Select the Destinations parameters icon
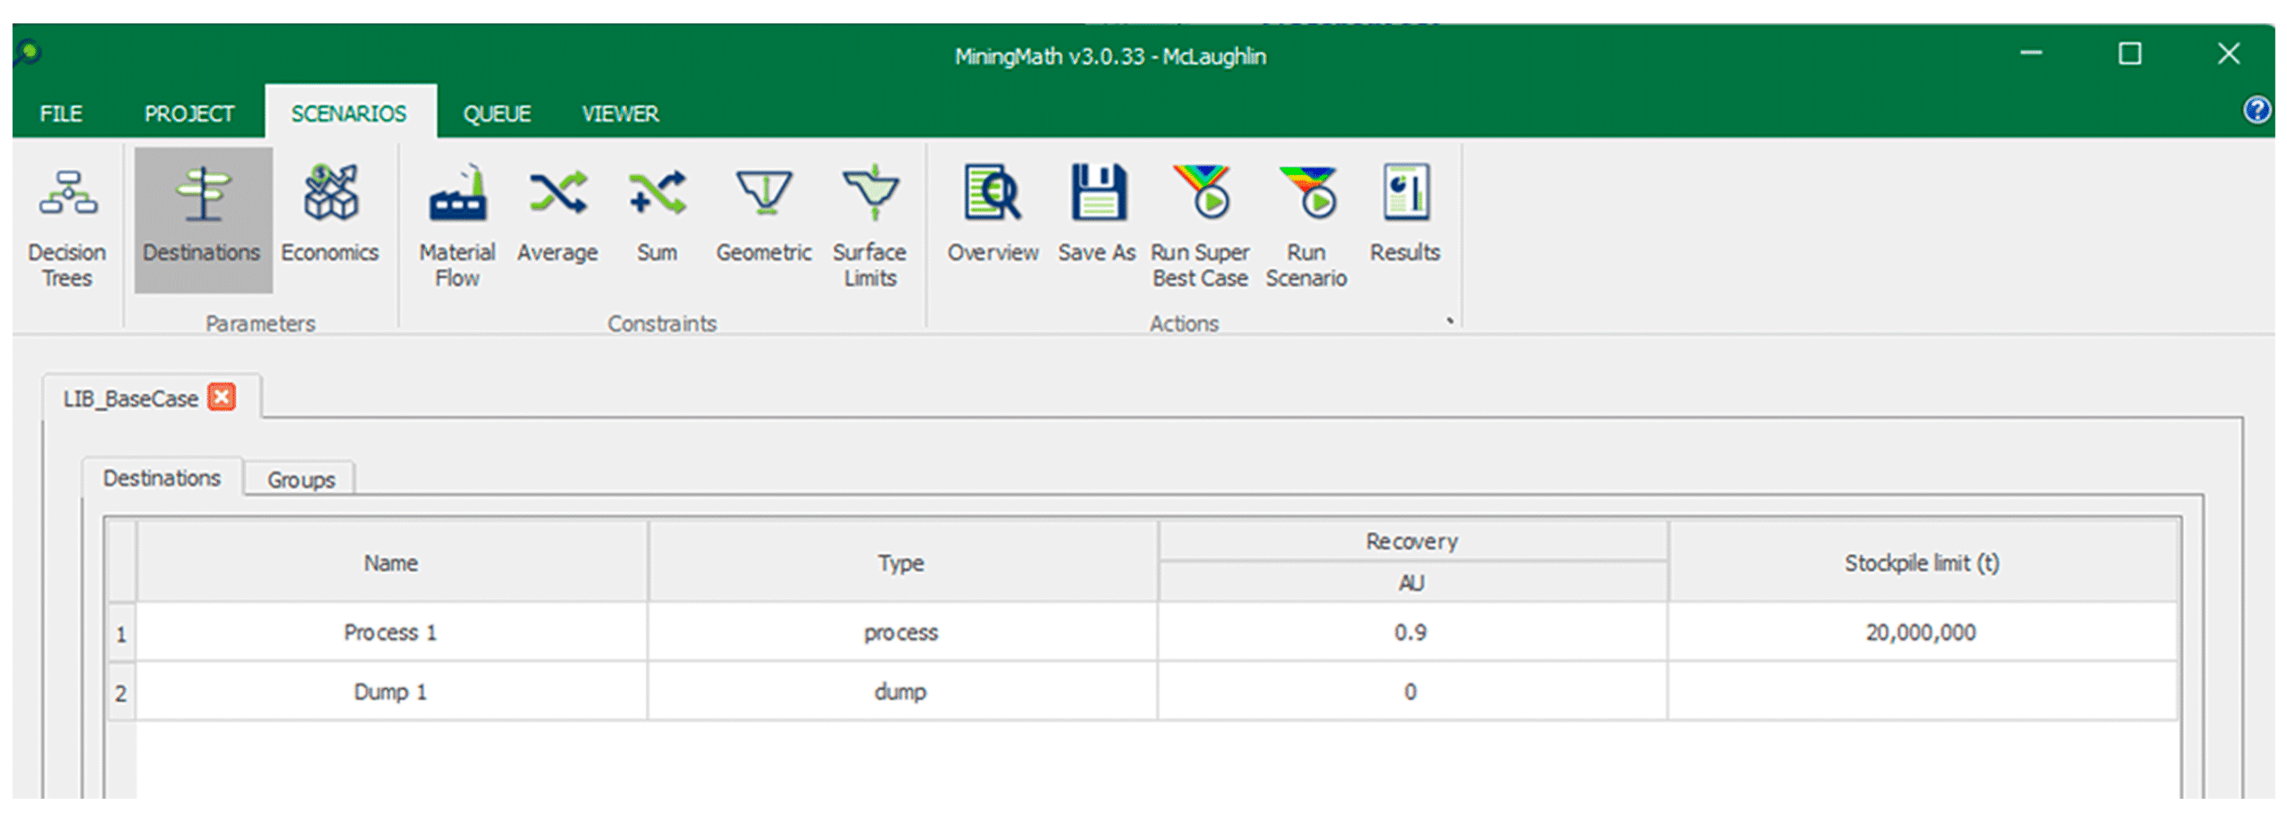 pos(203,219)
